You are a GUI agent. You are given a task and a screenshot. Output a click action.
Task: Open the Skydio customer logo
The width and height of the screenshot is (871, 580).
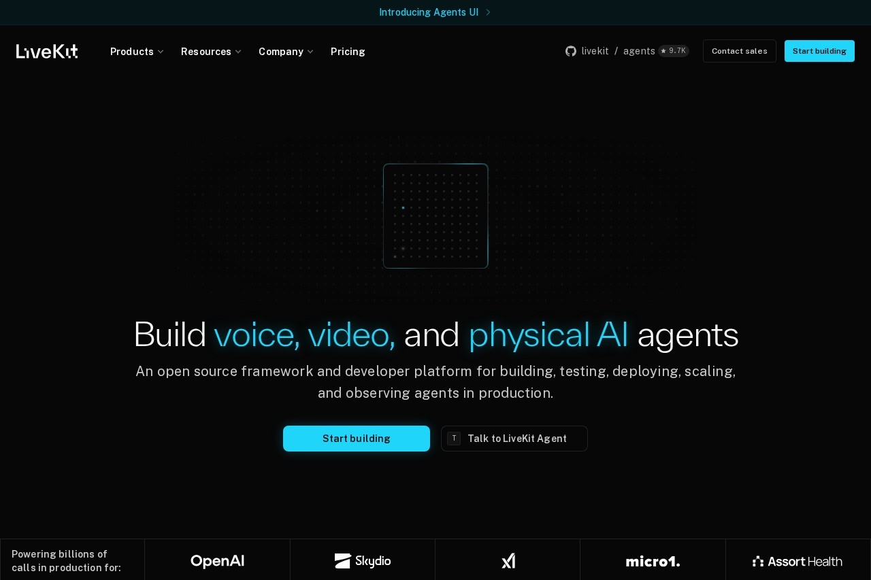363,561
